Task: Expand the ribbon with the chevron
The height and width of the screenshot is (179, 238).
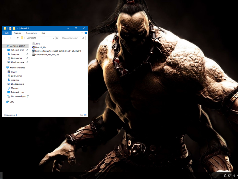Action: [x=82, y=33]
